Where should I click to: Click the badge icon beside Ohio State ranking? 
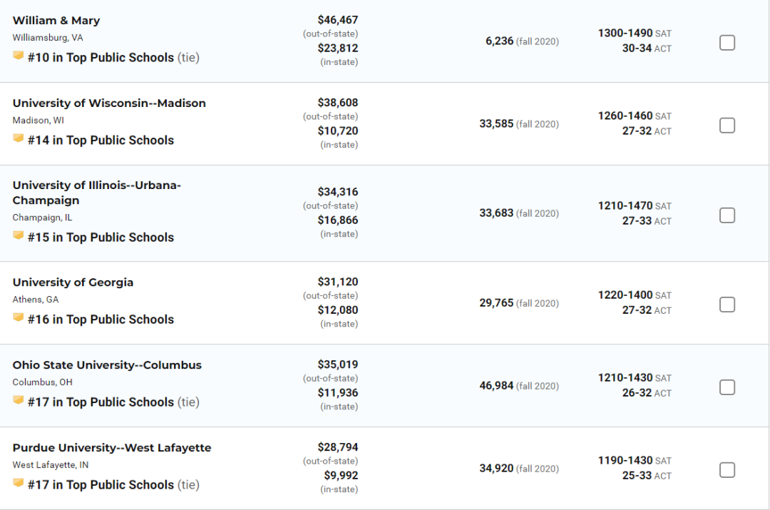18,400
